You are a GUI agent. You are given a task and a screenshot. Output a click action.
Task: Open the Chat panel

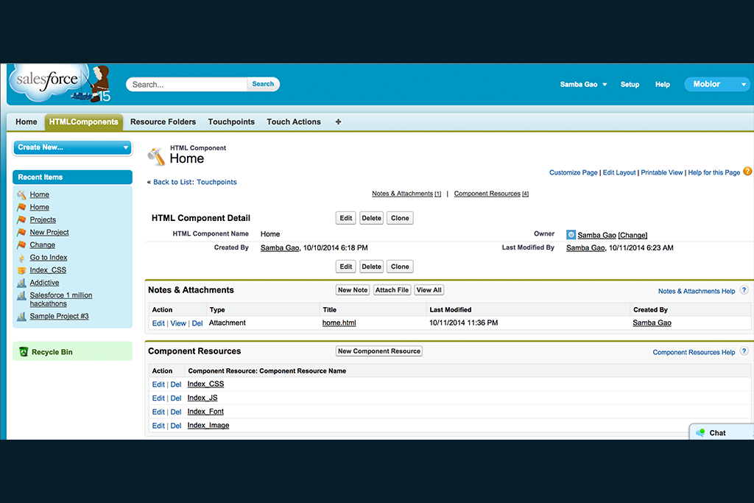click(722, 432)
